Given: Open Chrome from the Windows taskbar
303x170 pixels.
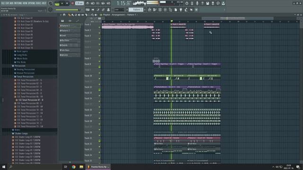Looking at the screenshot, I should (x=74, y=167).
